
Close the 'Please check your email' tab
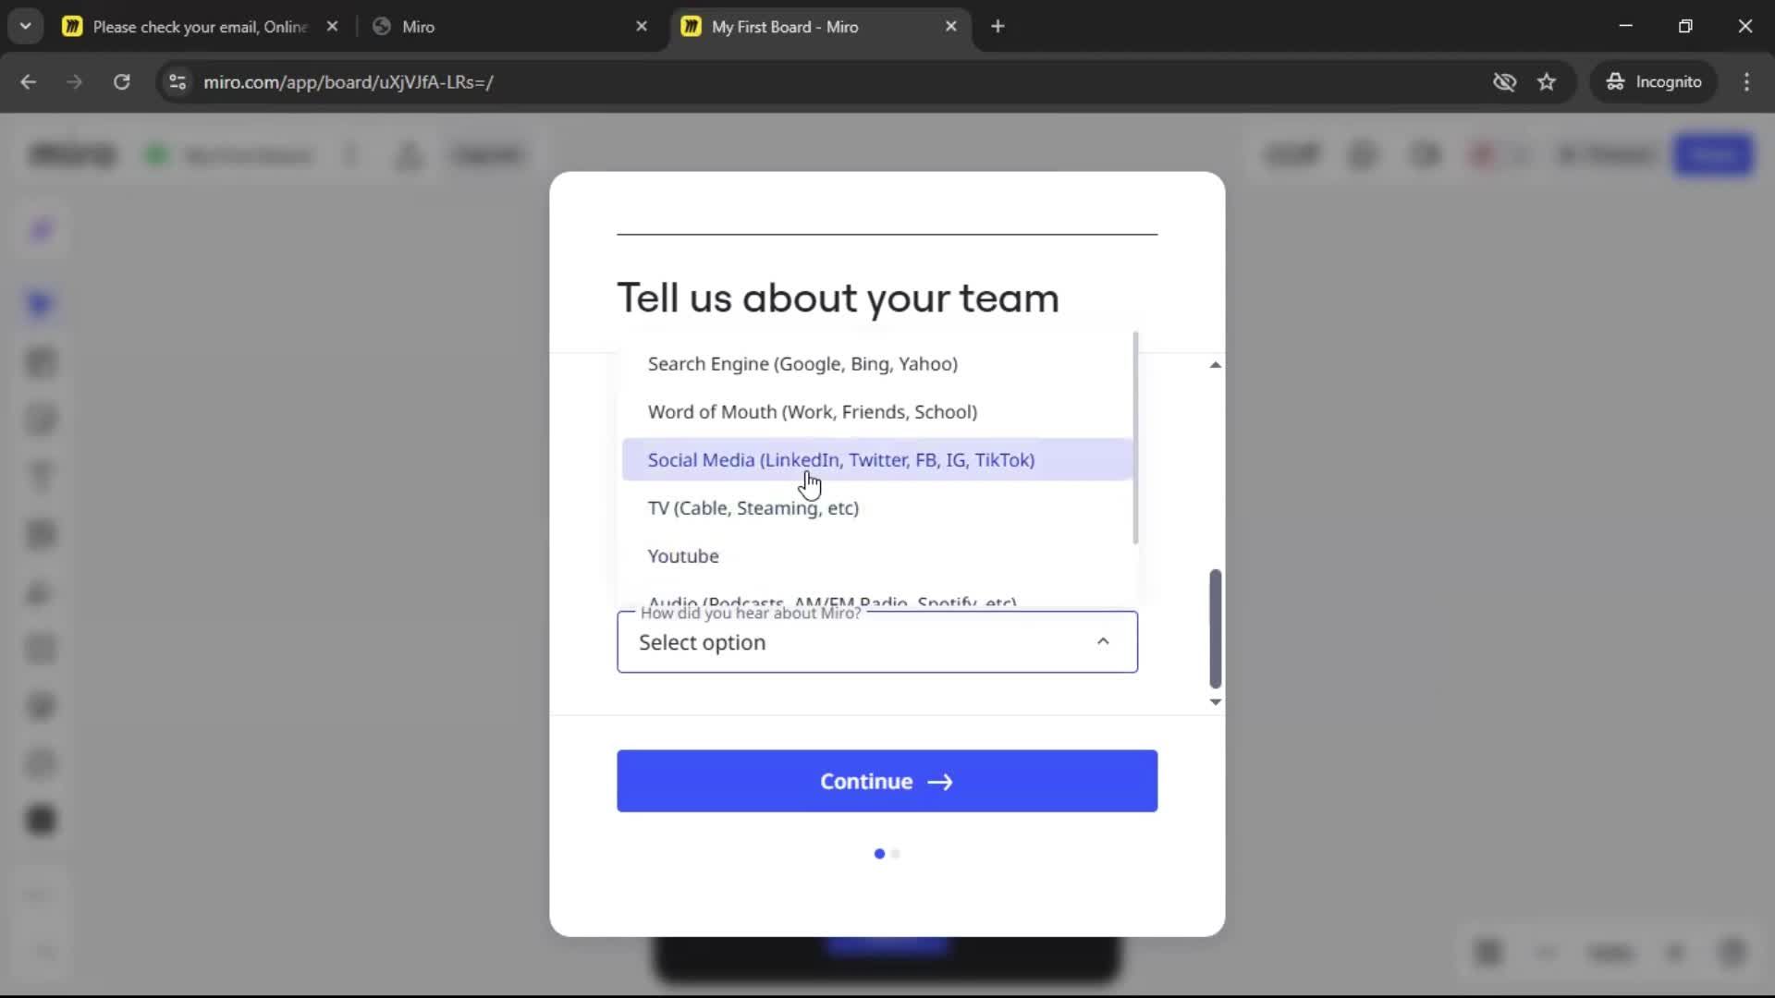332,27
